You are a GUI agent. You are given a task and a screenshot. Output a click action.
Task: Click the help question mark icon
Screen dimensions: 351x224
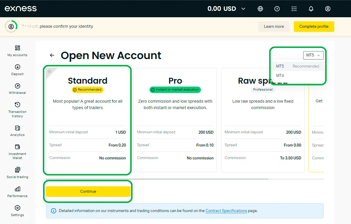click(x=277, y=9)
